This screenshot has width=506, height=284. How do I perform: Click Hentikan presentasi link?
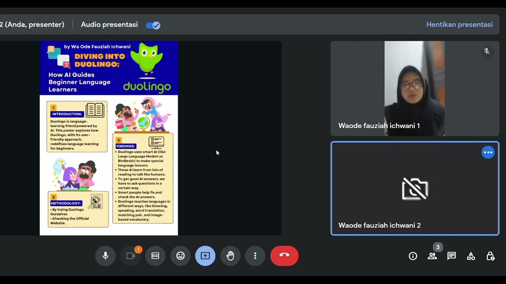(x=459, y=24)
